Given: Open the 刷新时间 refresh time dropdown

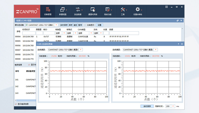Looking at the screenshot, I should click(x=173, y=106).
